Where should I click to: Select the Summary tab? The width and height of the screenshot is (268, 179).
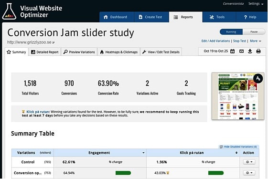[16, 52]
